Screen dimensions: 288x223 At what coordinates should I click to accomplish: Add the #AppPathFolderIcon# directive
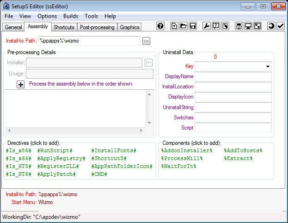point(122,167)
